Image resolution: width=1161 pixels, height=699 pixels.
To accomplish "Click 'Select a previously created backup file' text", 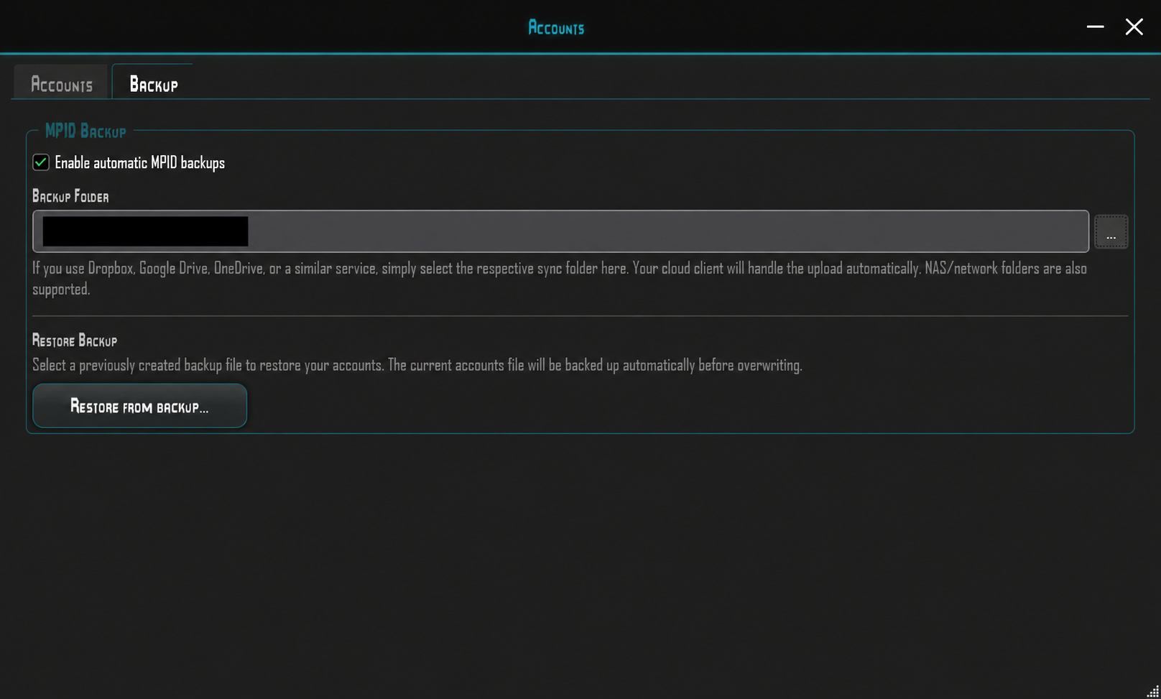I will [417, 365].
